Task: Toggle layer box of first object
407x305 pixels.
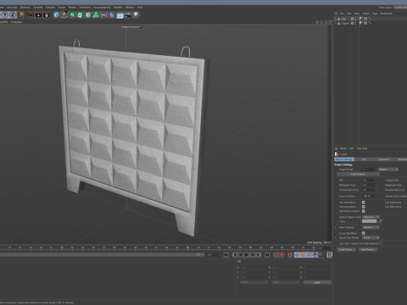Action: tap(353, 19)
